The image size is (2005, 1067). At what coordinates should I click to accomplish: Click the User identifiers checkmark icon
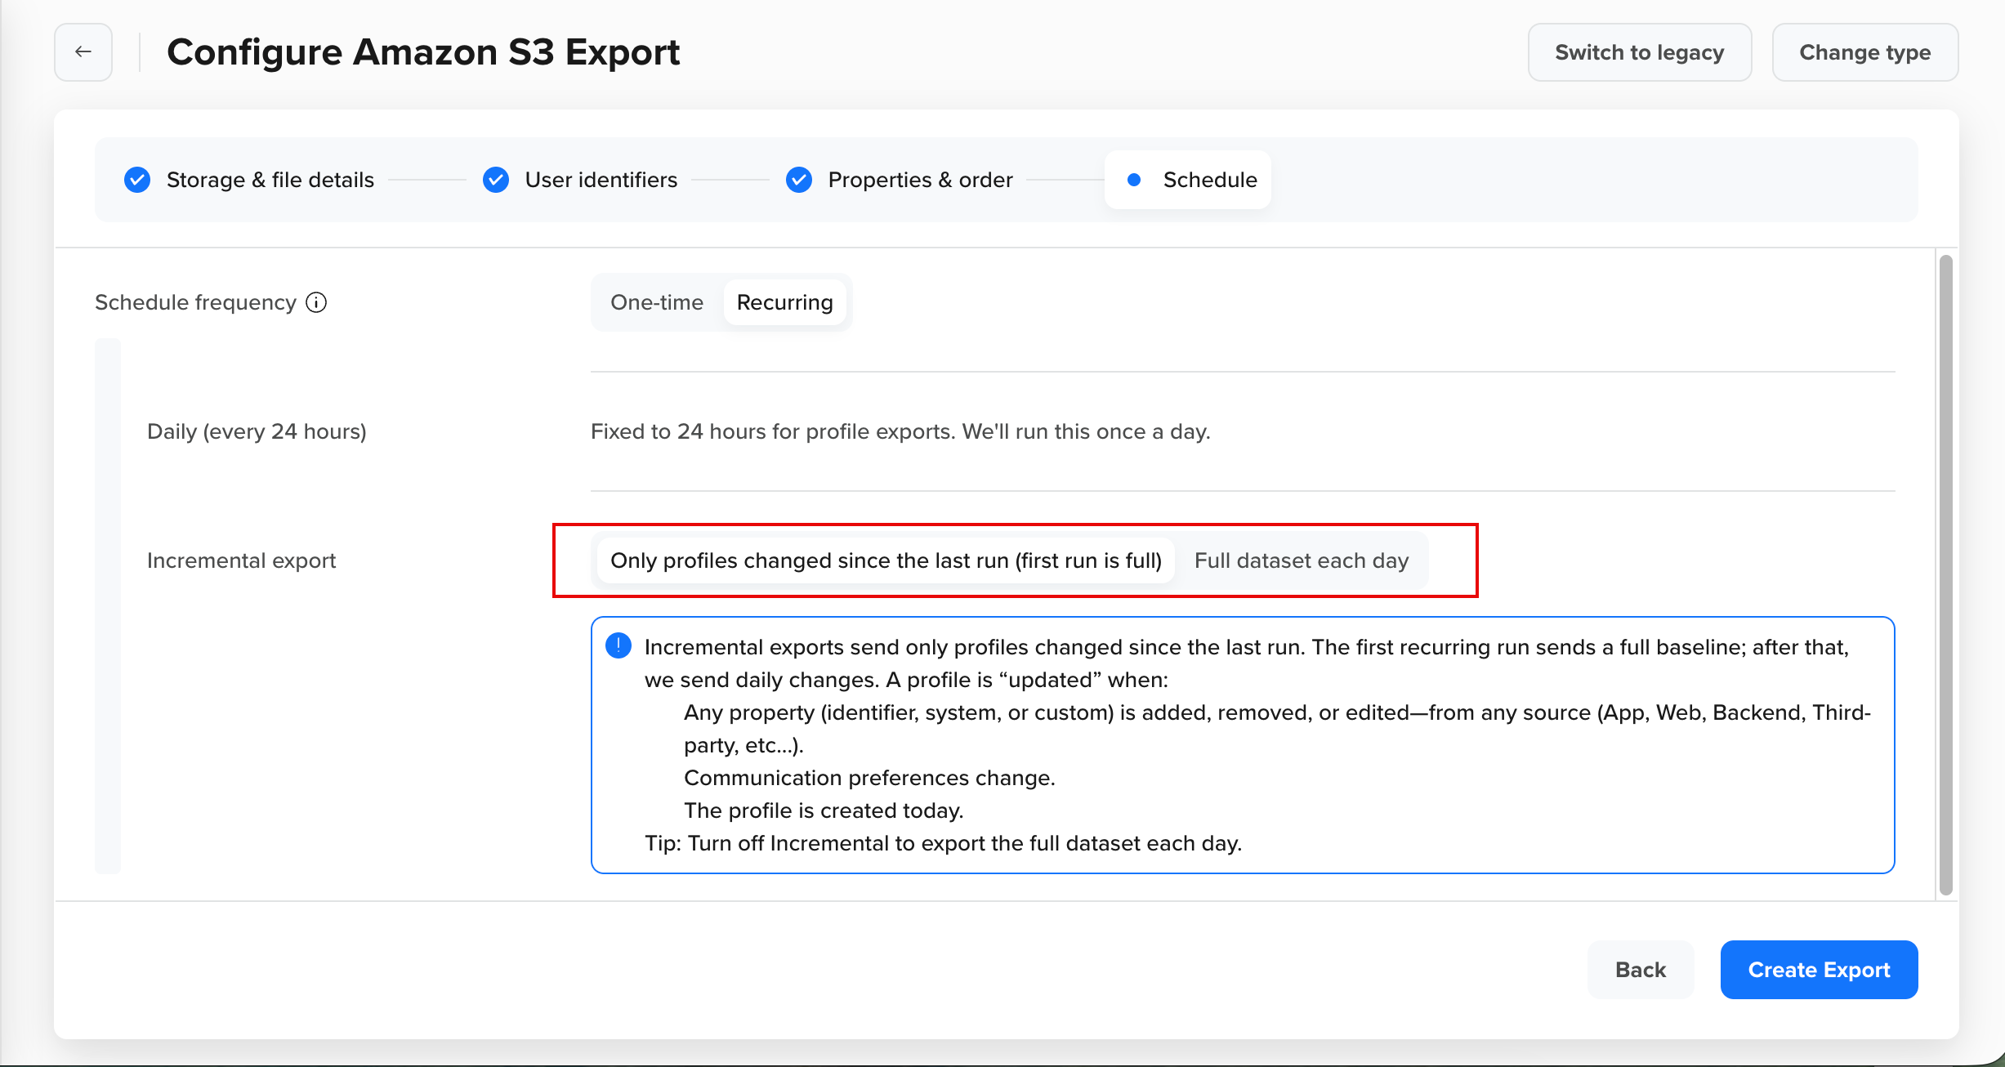[496, 180]
